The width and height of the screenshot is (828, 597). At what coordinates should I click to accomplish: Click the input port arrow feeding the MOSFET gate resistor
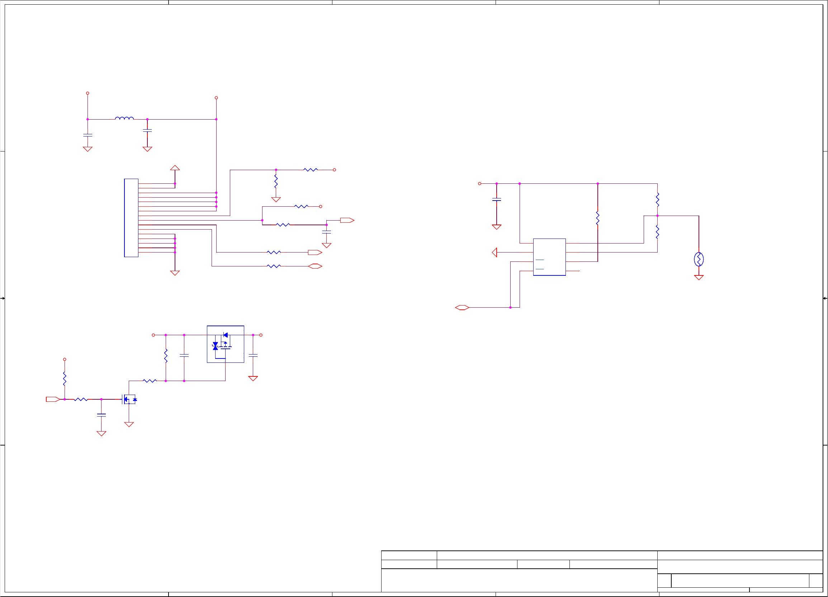click(53, 399)
